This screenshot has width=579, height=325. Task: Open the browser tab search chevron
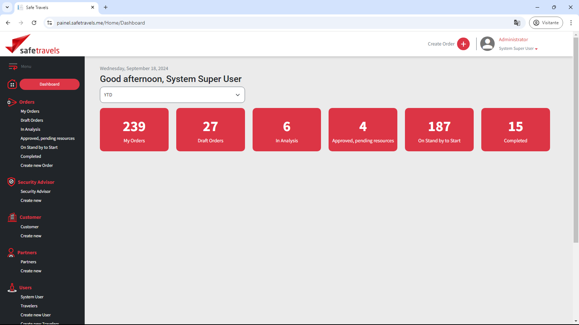point(7,7)
